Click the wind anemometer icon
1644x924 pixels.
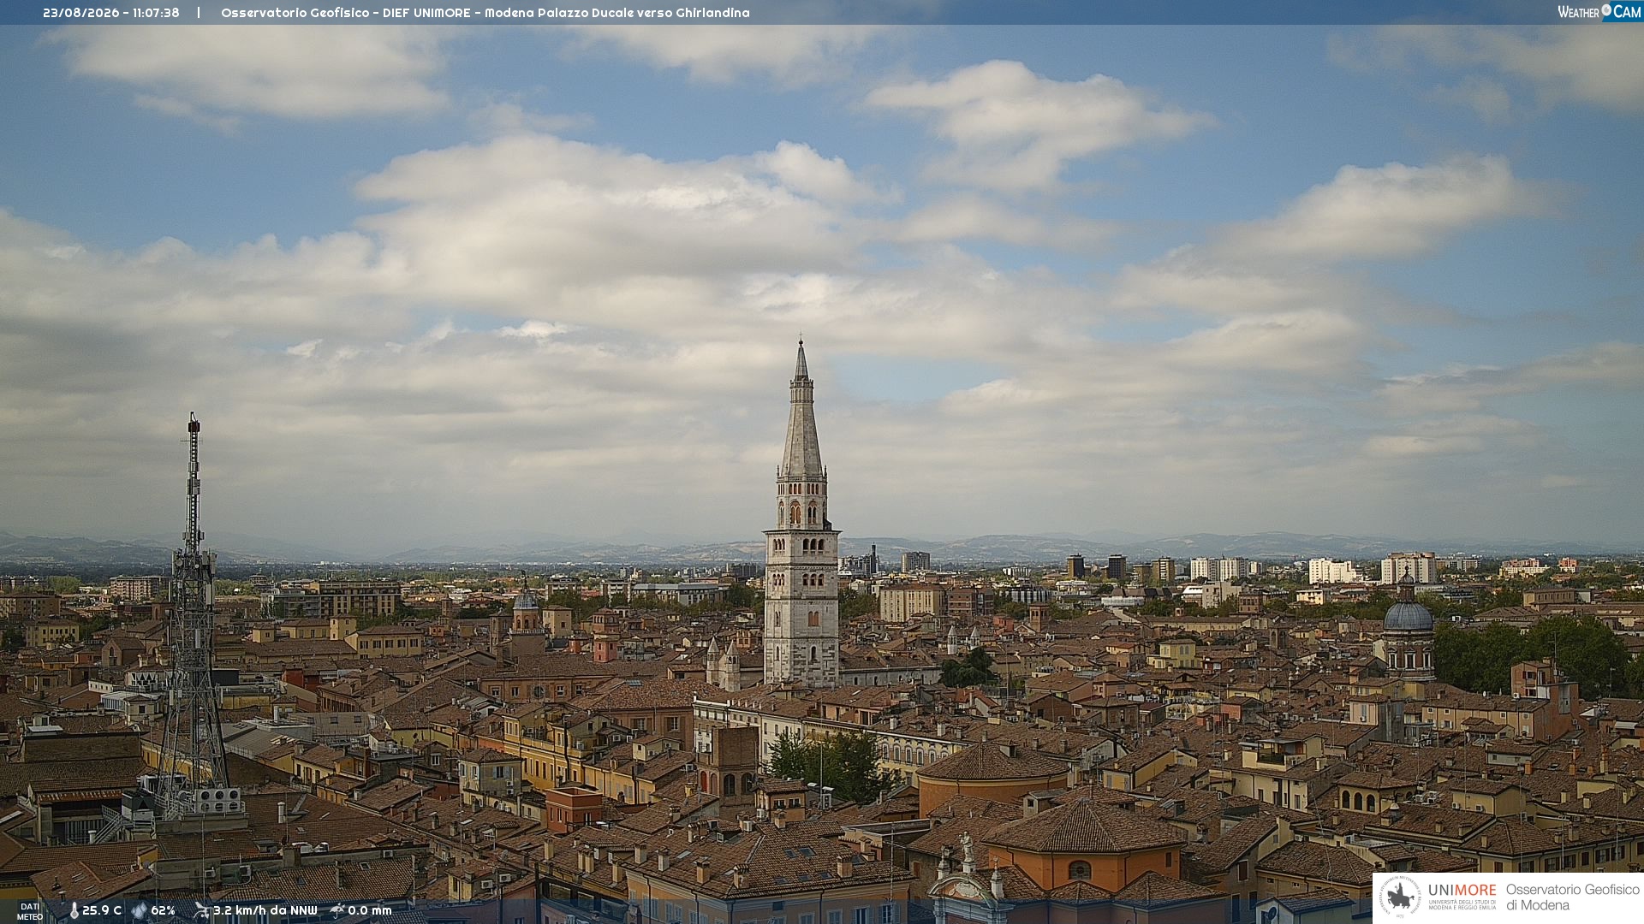(201, 910)
